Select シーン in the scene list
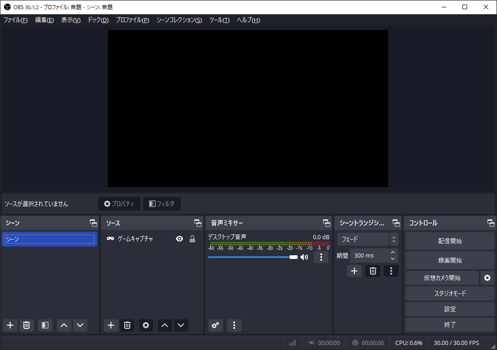This screenshot has height=350, width=497. (x=49, y=239)
